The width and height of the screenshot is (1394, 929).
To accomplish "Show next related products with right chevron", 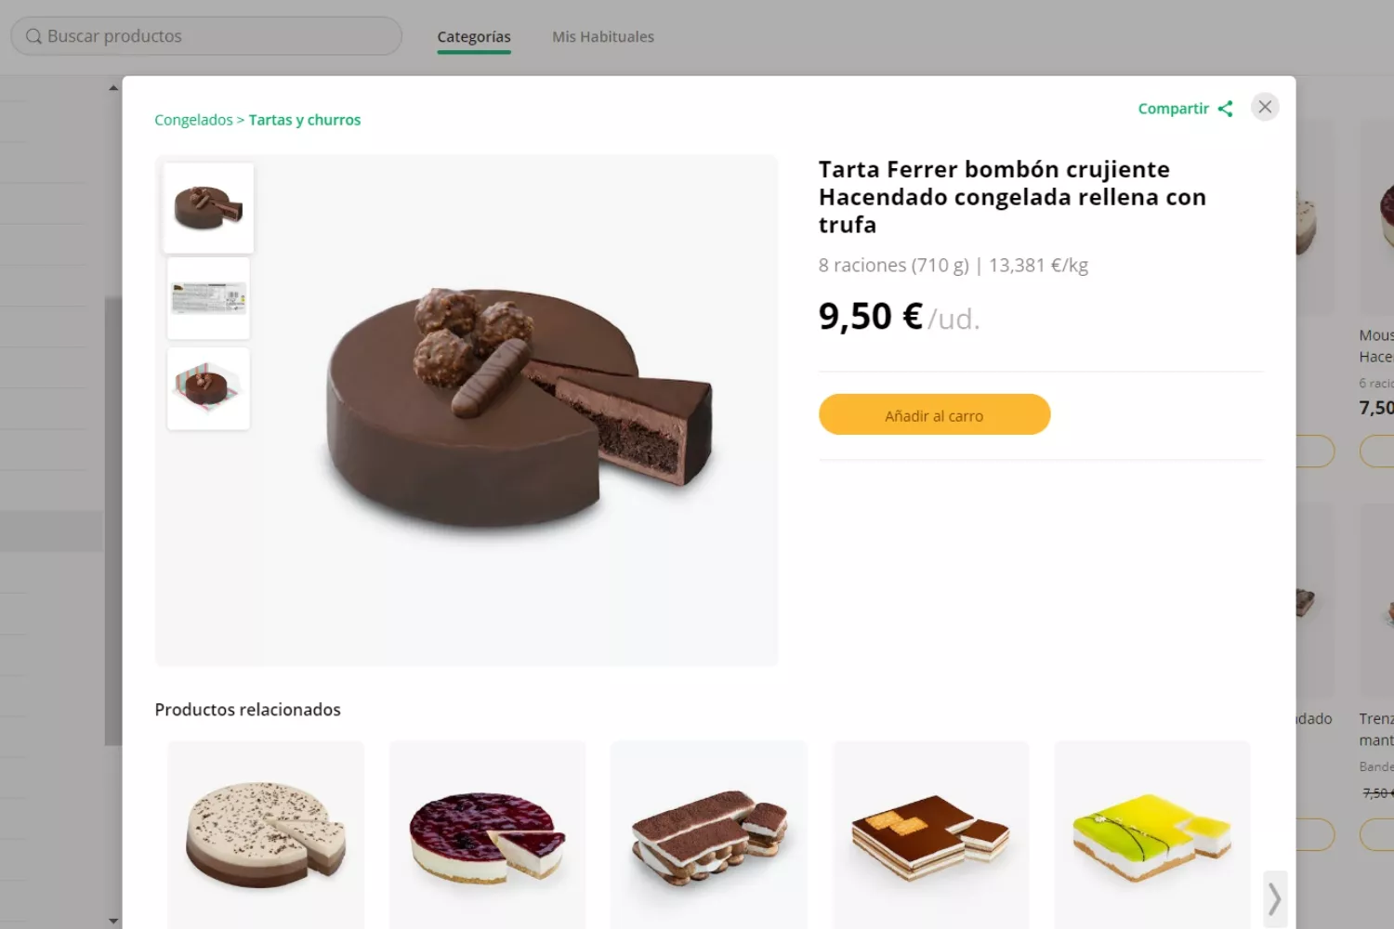I will (x=1274, y=898).
